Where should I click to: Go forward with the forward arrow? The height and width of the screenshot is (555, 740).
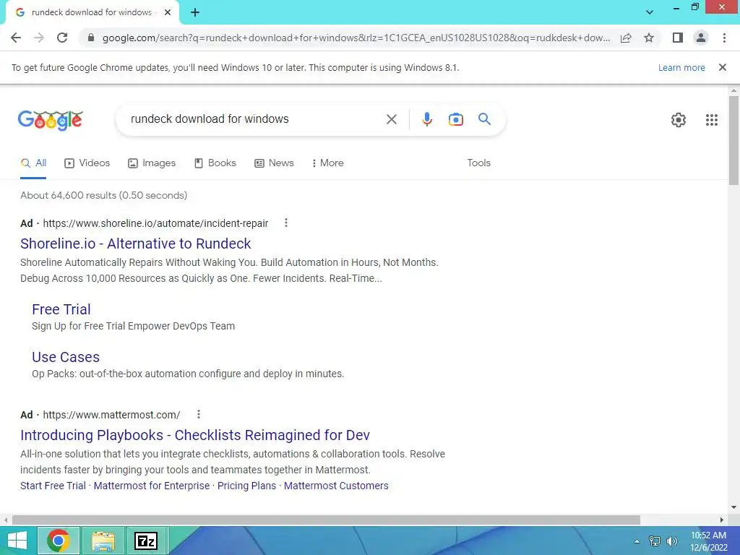point(39,38)
